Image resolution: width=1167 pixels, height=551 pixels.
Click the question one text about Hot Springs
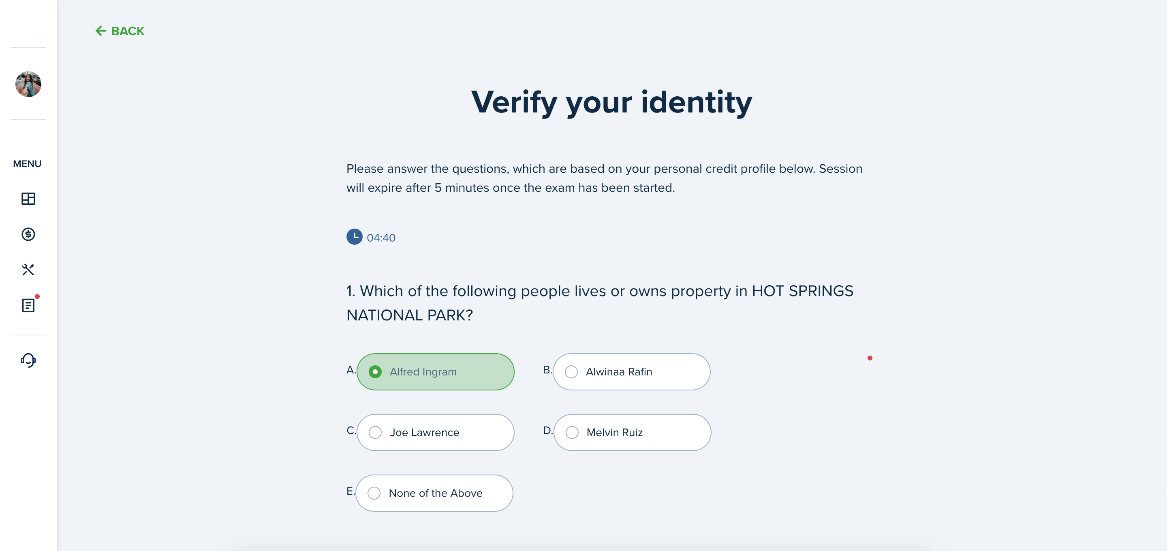pyautogui.click(x=600, y=303)
